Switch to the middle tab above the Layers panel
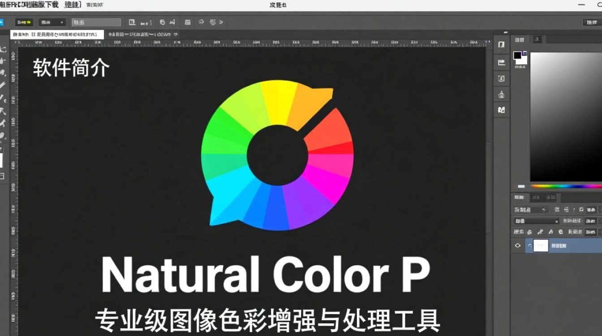The image size is (602, 336). coord(536,197)
